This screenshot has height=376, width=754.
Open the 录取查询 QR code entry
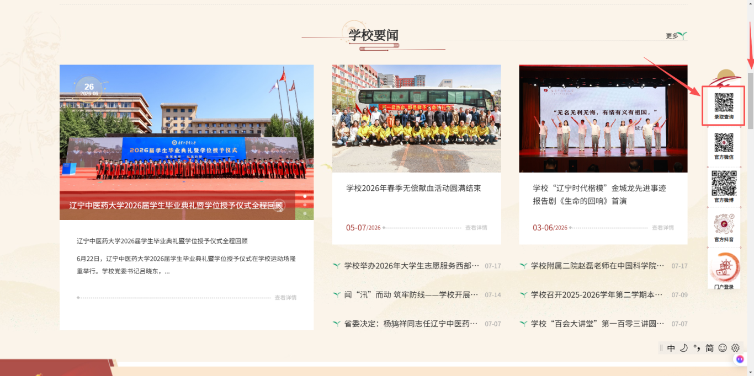724,106
